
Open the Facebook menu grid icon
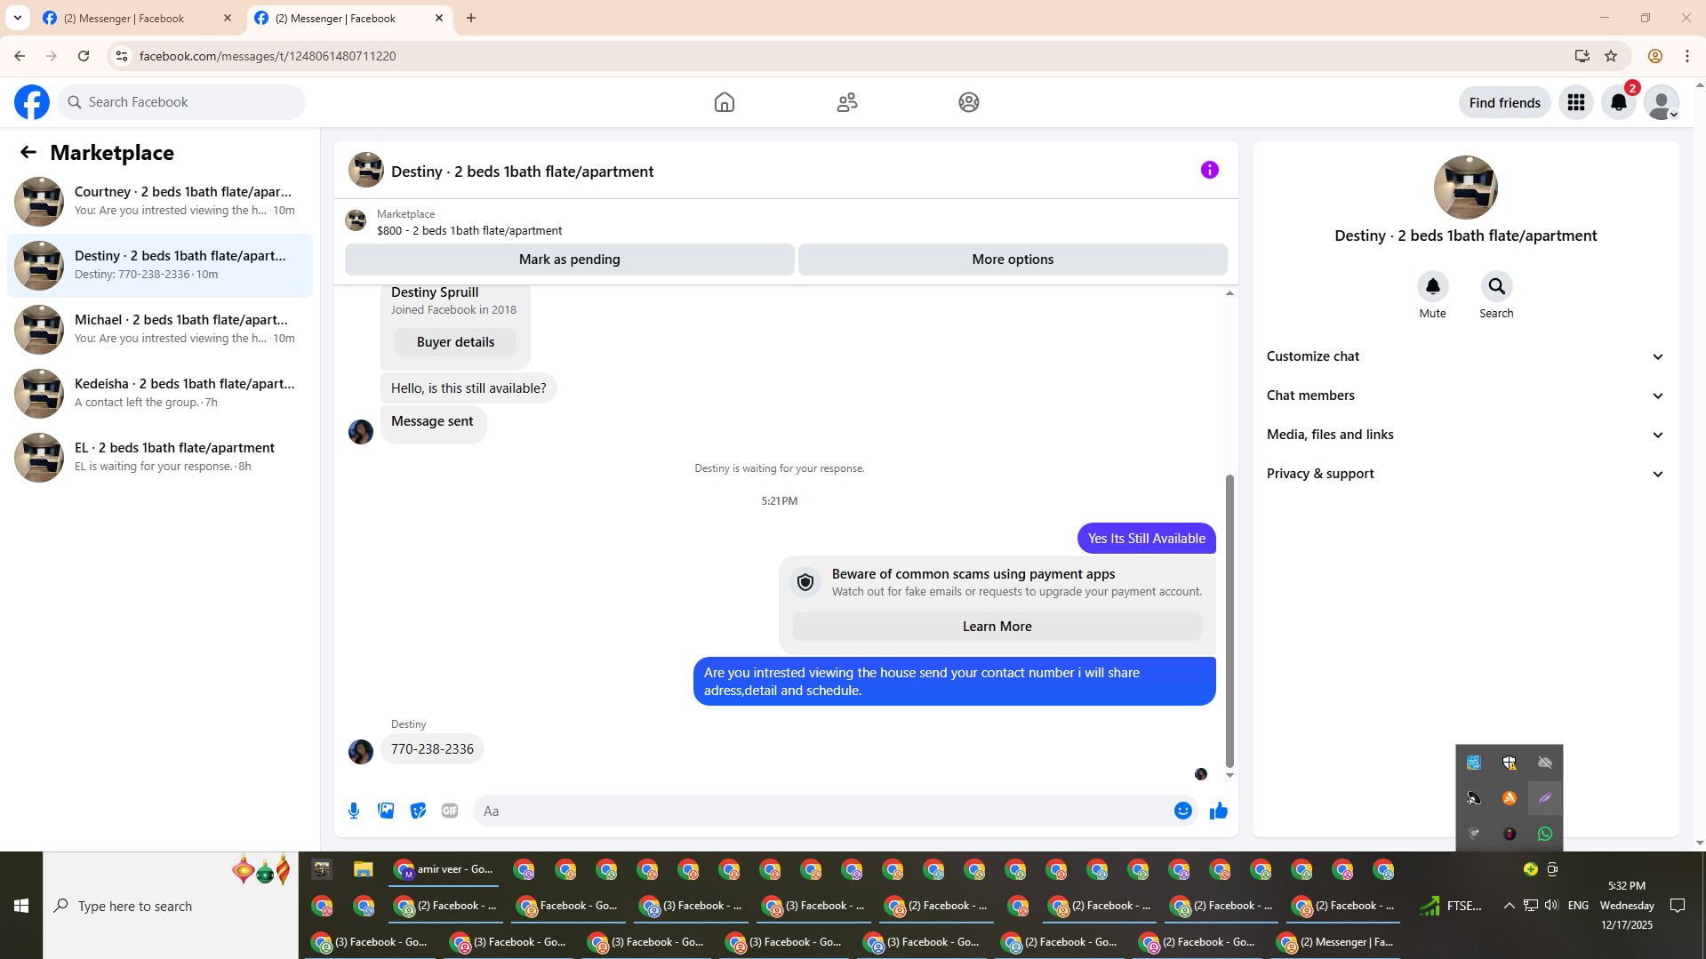1576,102
